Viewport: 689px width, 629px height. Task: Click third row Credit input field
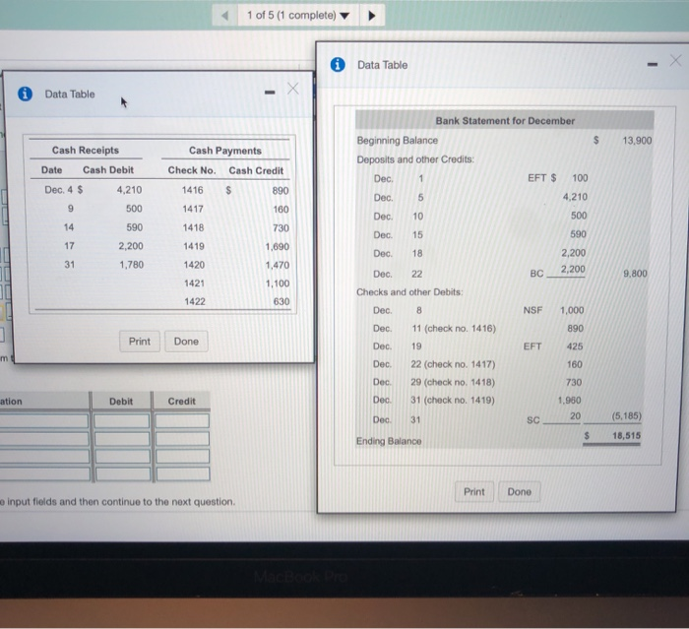tap(183, 457)
